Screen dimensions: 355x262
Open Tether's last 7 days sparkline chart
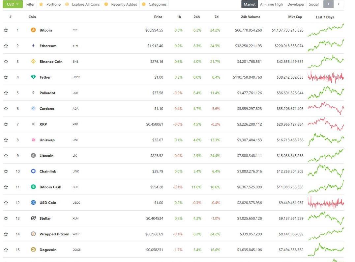pos(326,77)
